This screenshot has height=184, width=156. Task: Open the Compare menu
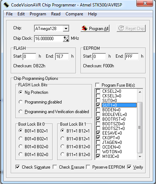[x=74, y=14]
